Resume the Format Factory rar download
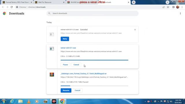Screen dimensions: 185x104 [x=66, y=90]
